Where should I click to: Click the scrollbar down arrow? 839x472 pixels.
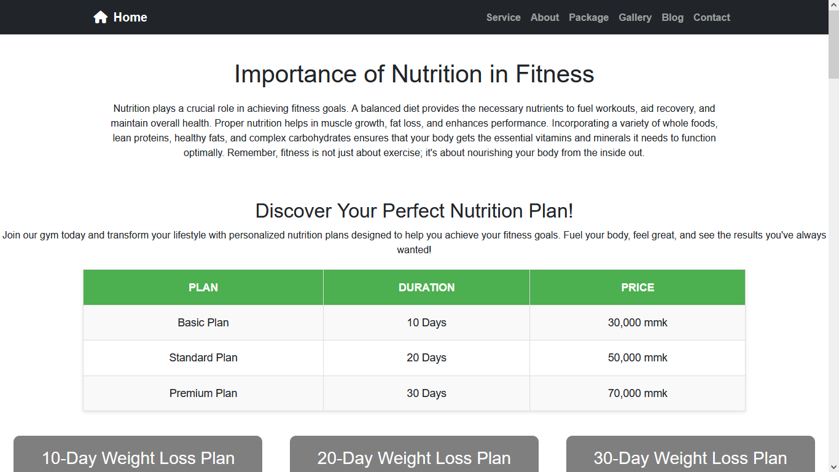833,466
